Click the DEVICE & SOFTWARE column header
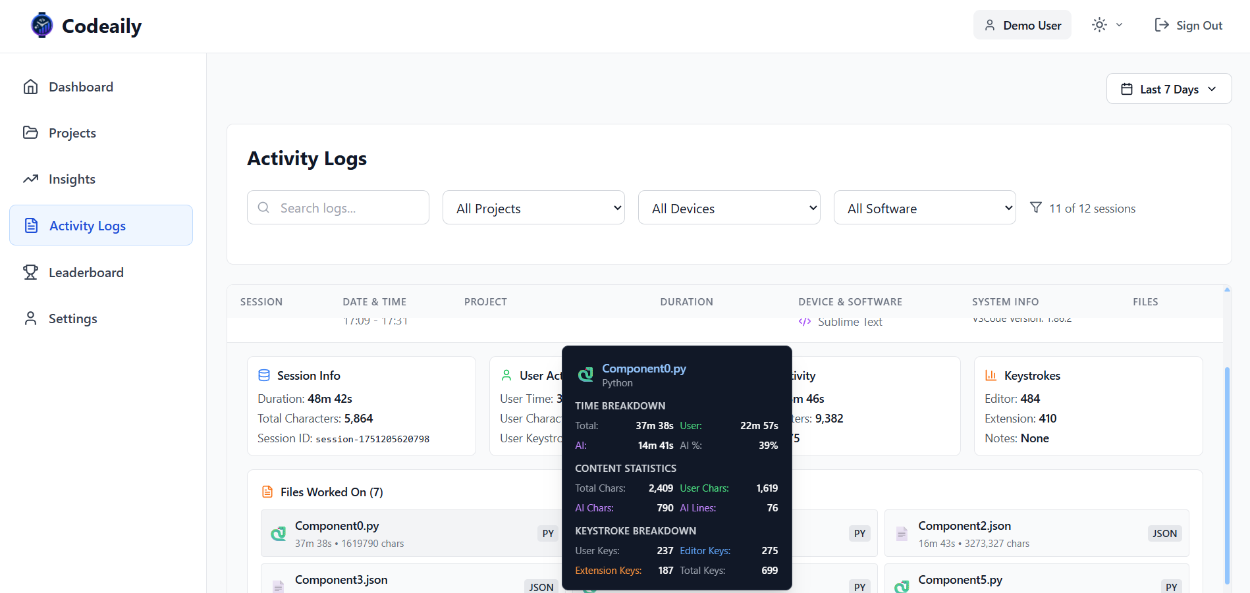1250x593 pixels. coord(850,302)
